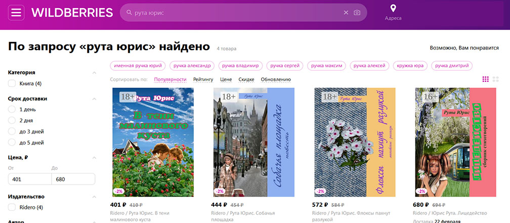Click suggestion tag ручка дмитрий

[452, 66]
